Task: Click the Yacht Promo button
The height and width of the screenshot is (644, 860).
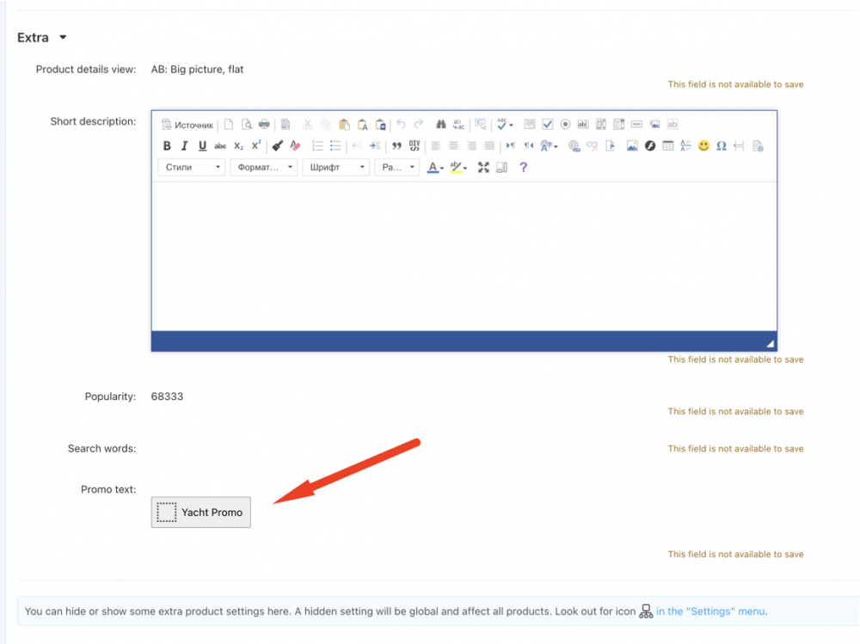Action: click(x=201, y=512)
